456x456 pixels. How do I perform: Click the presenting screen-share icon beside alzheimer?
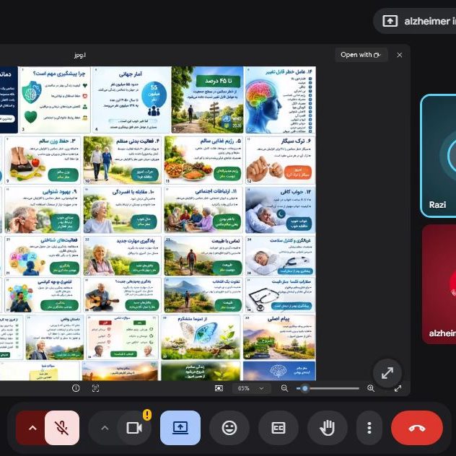tap(390, 21)
